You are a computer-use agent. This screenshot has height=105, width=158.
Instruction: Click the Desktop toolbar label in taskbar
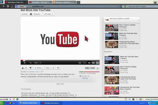tap(142, 103)
